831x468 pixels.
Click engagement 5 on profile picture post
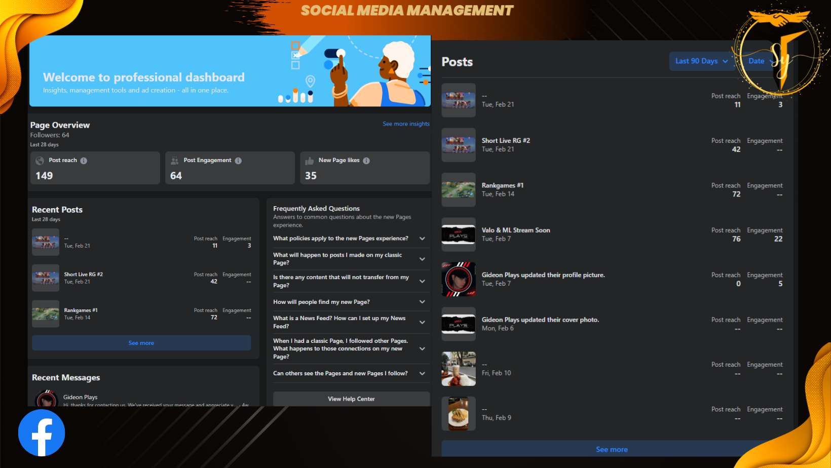click(x=780, y=284)
